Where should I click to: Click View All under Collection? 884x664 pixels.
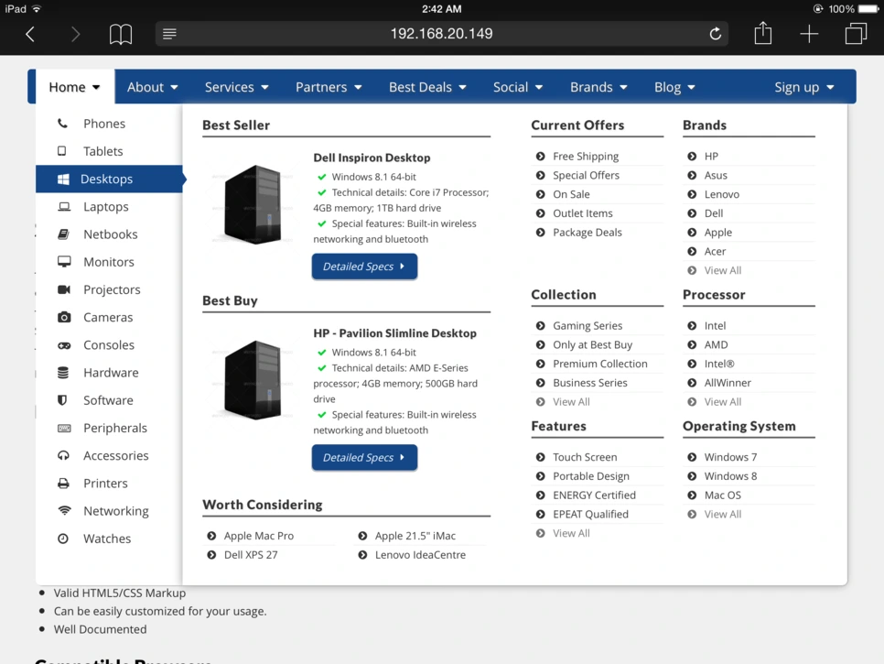571,402
